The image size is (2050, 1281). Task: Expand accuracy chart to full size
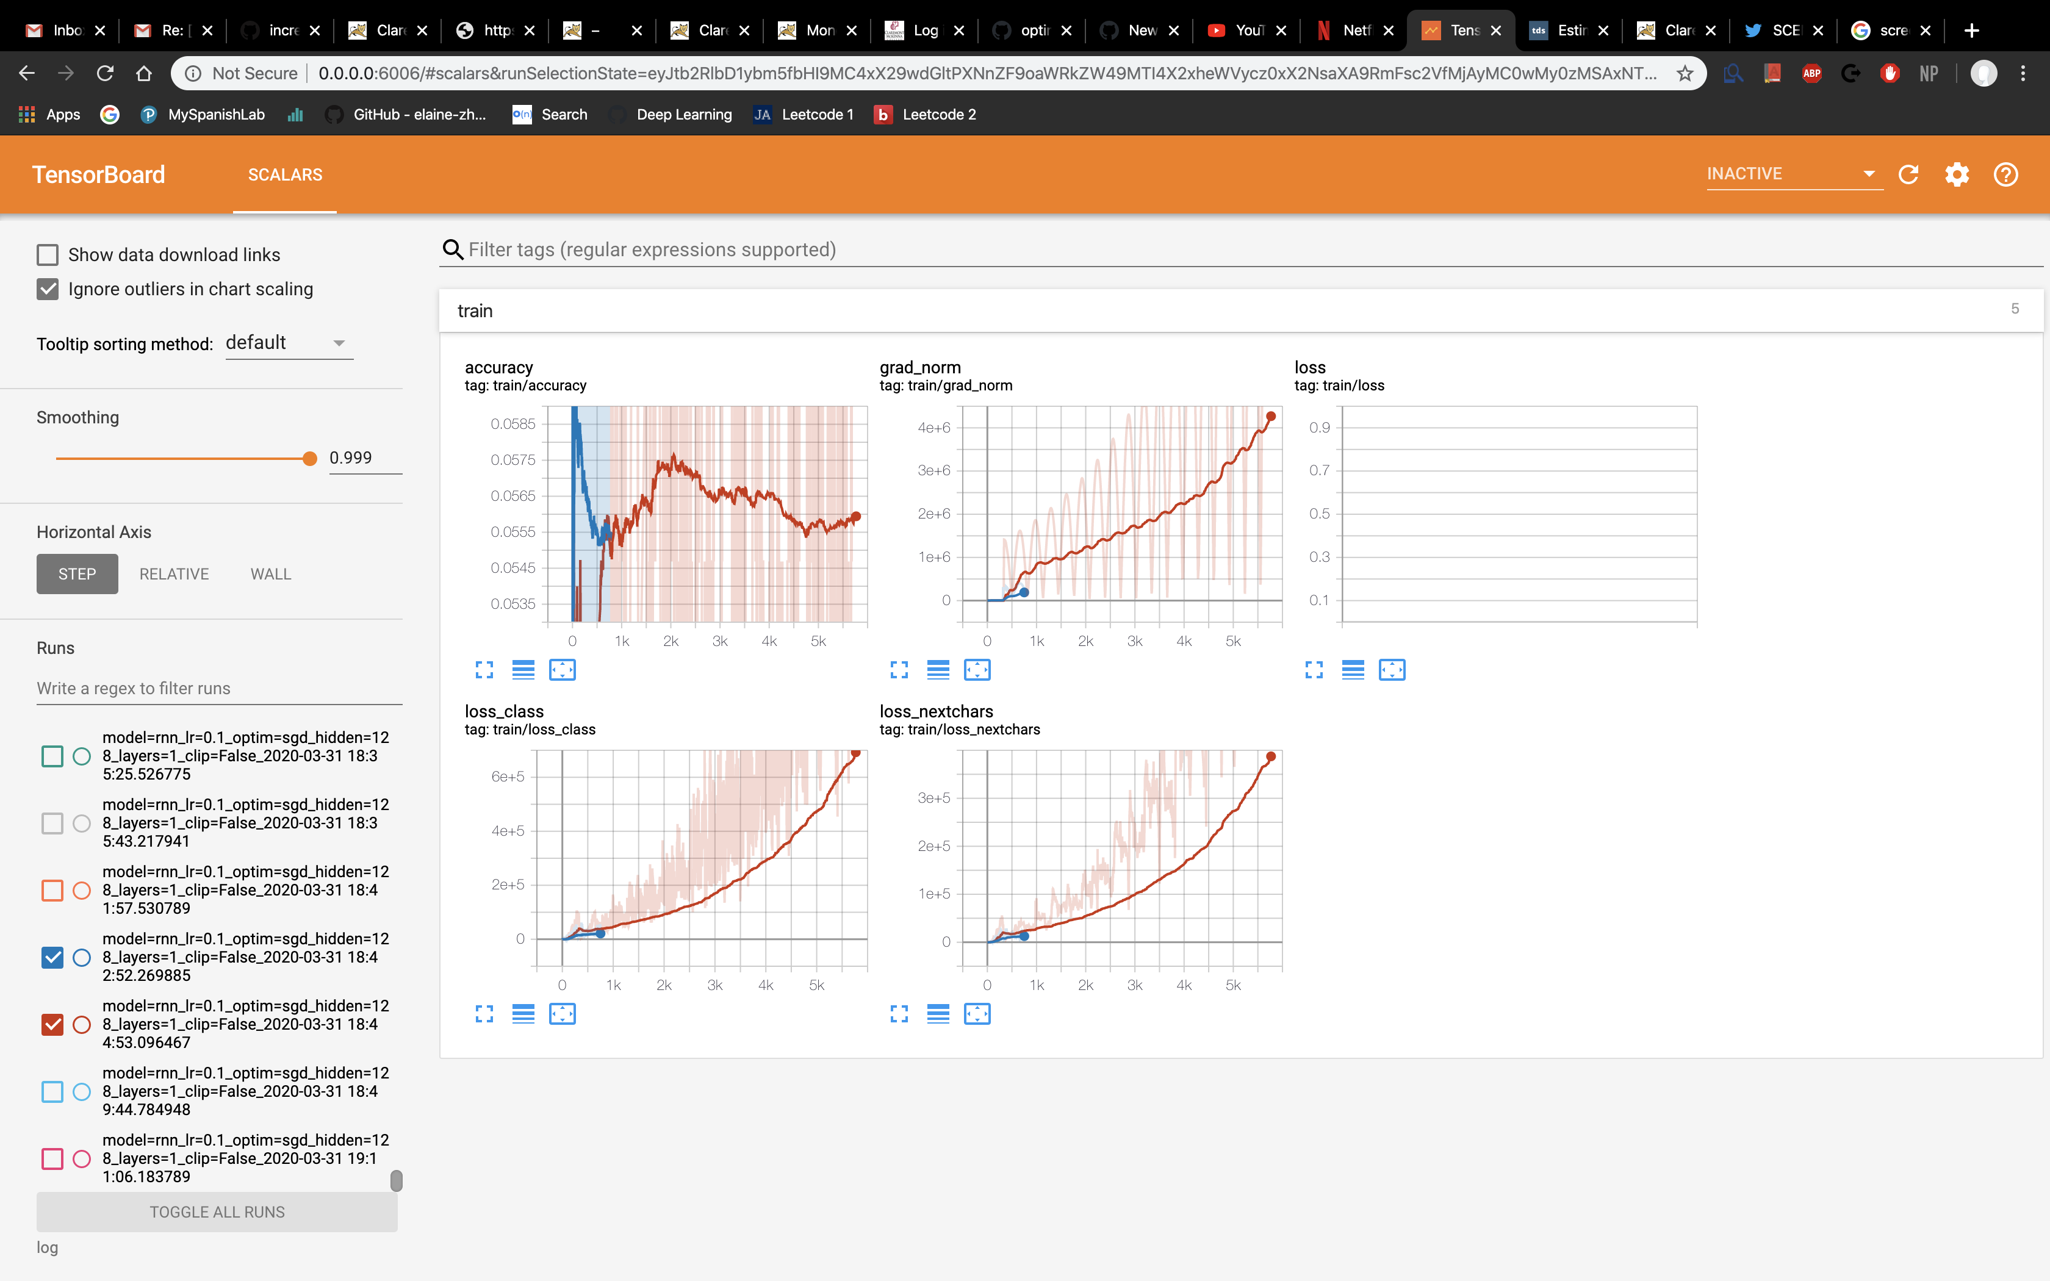click(x=484, y=670)
